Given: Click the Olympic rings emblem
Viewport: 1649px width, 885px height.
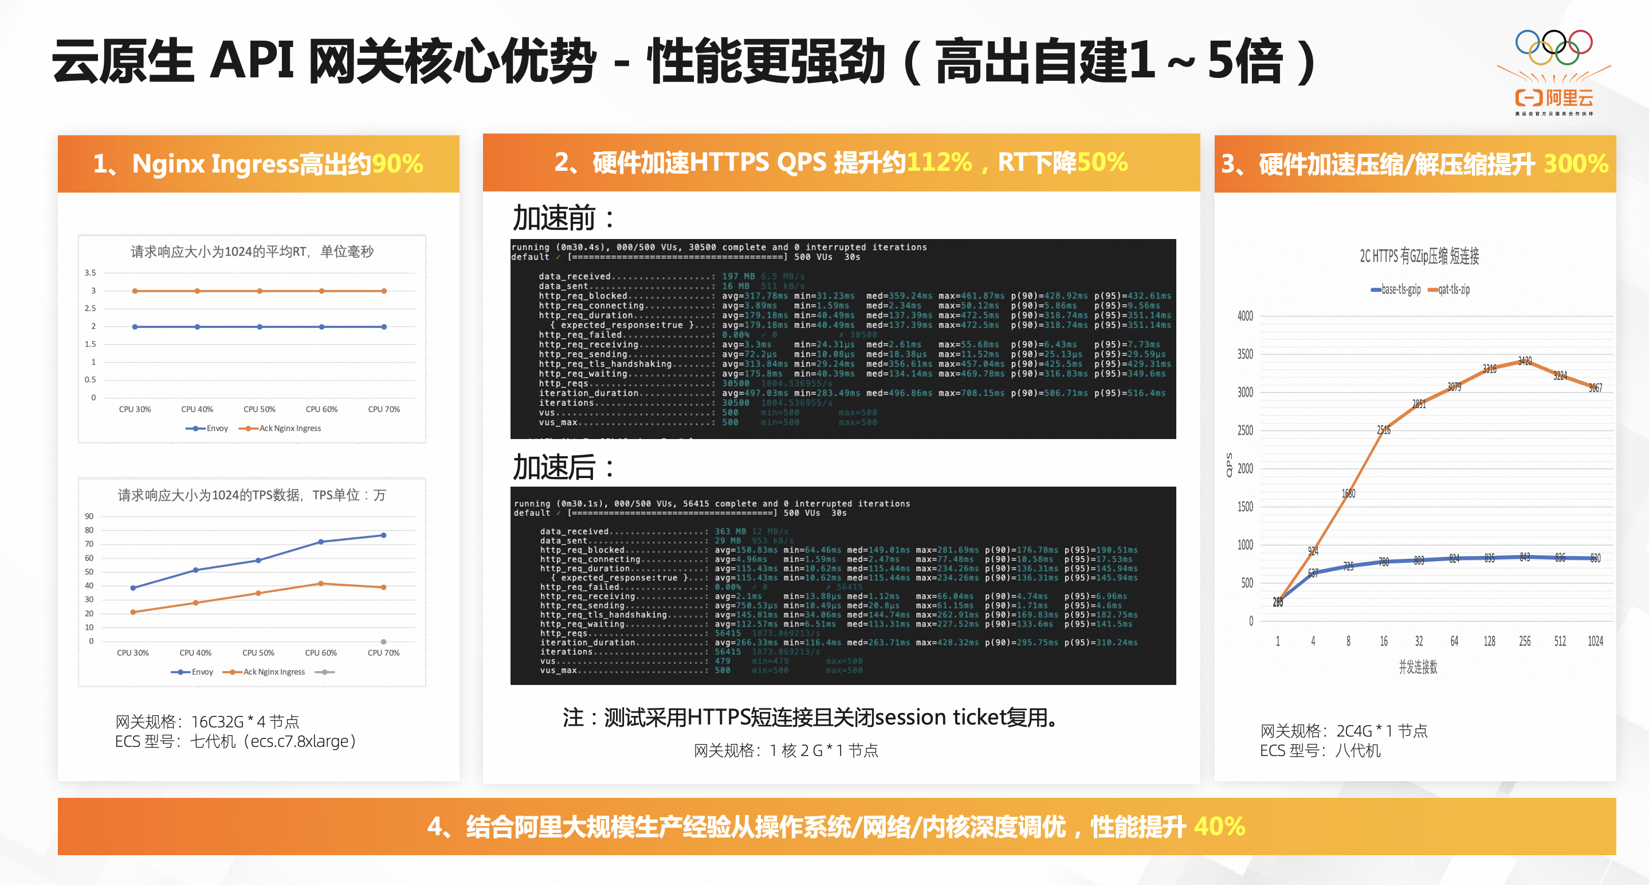Looking at the screenshot, I should click(x=1554, y=47).
